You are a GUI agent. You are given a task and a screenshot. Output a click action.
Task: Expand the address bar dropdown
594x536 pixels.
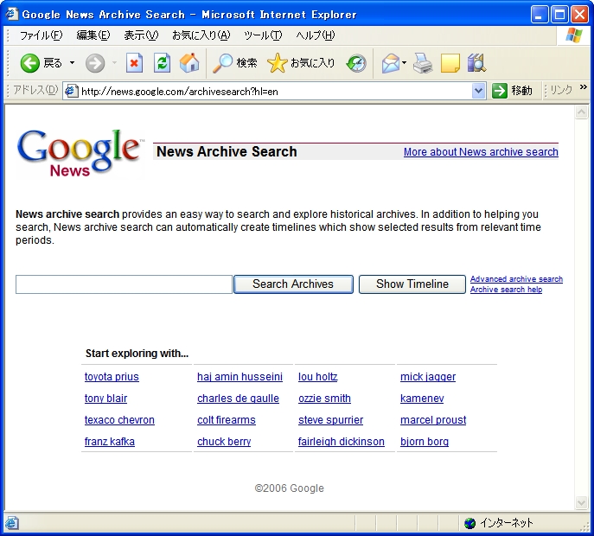479,91
